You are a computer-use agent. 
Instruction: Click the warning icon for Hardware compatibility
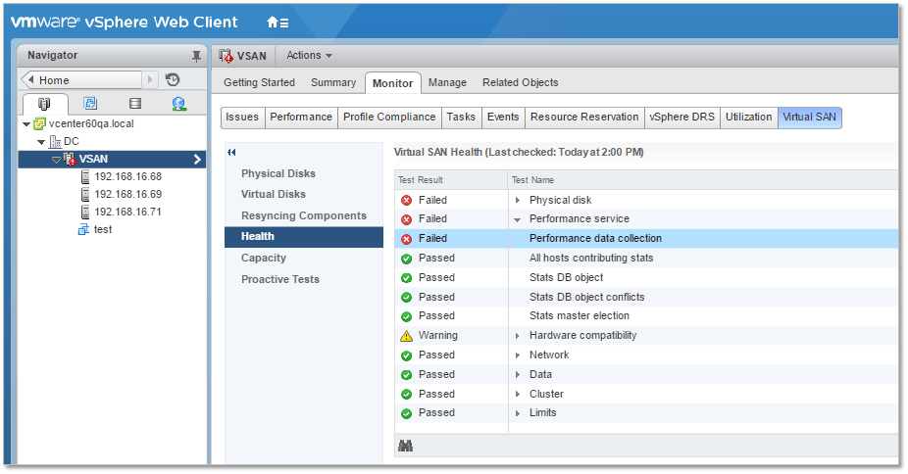point(407,335)
